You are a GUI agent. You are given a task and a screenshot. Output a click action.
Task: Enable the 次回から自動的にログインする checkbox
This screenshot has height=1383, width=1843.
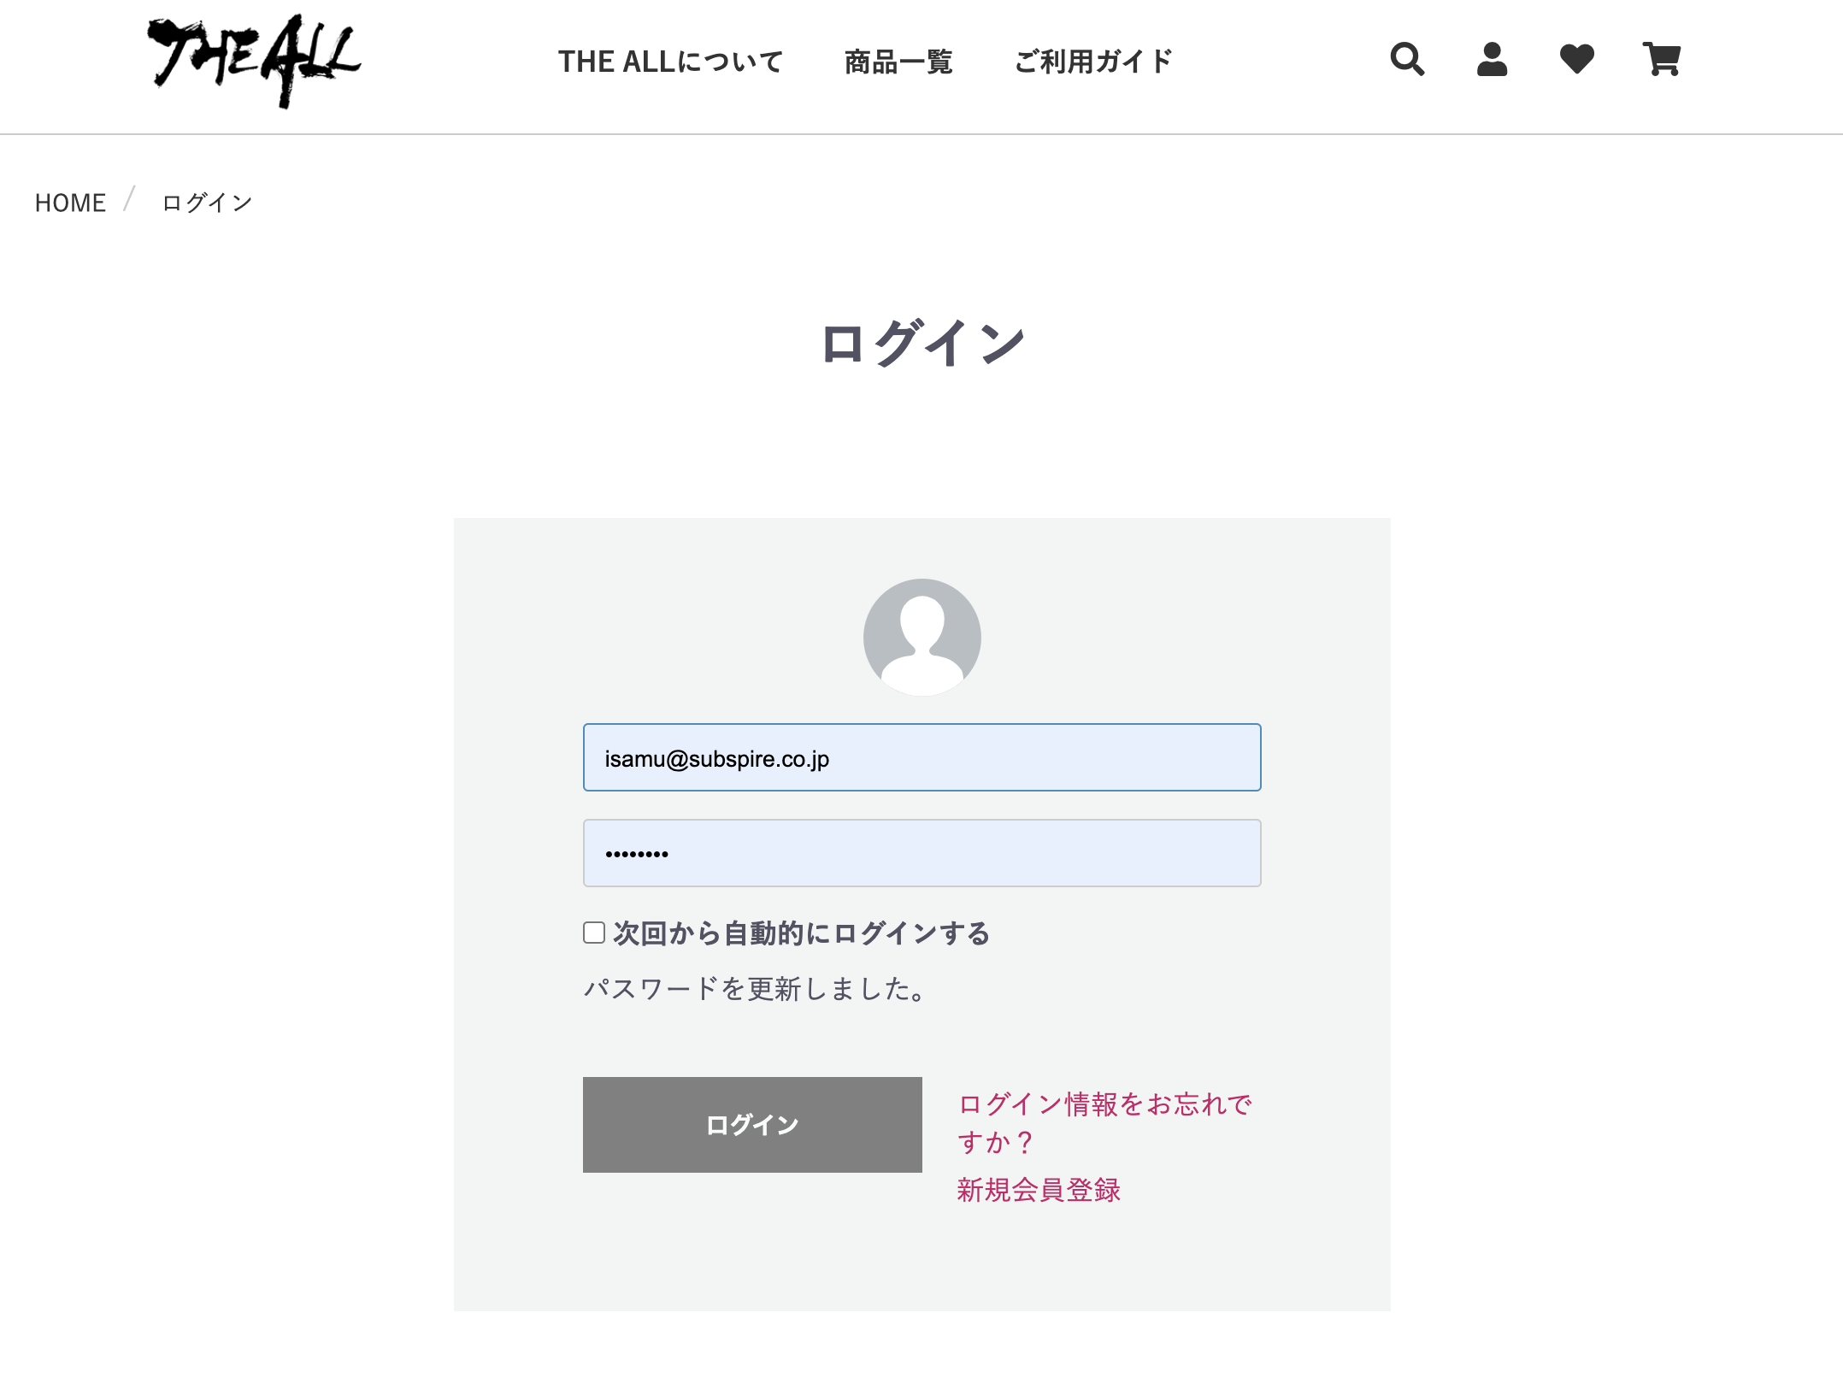(594, 933)
